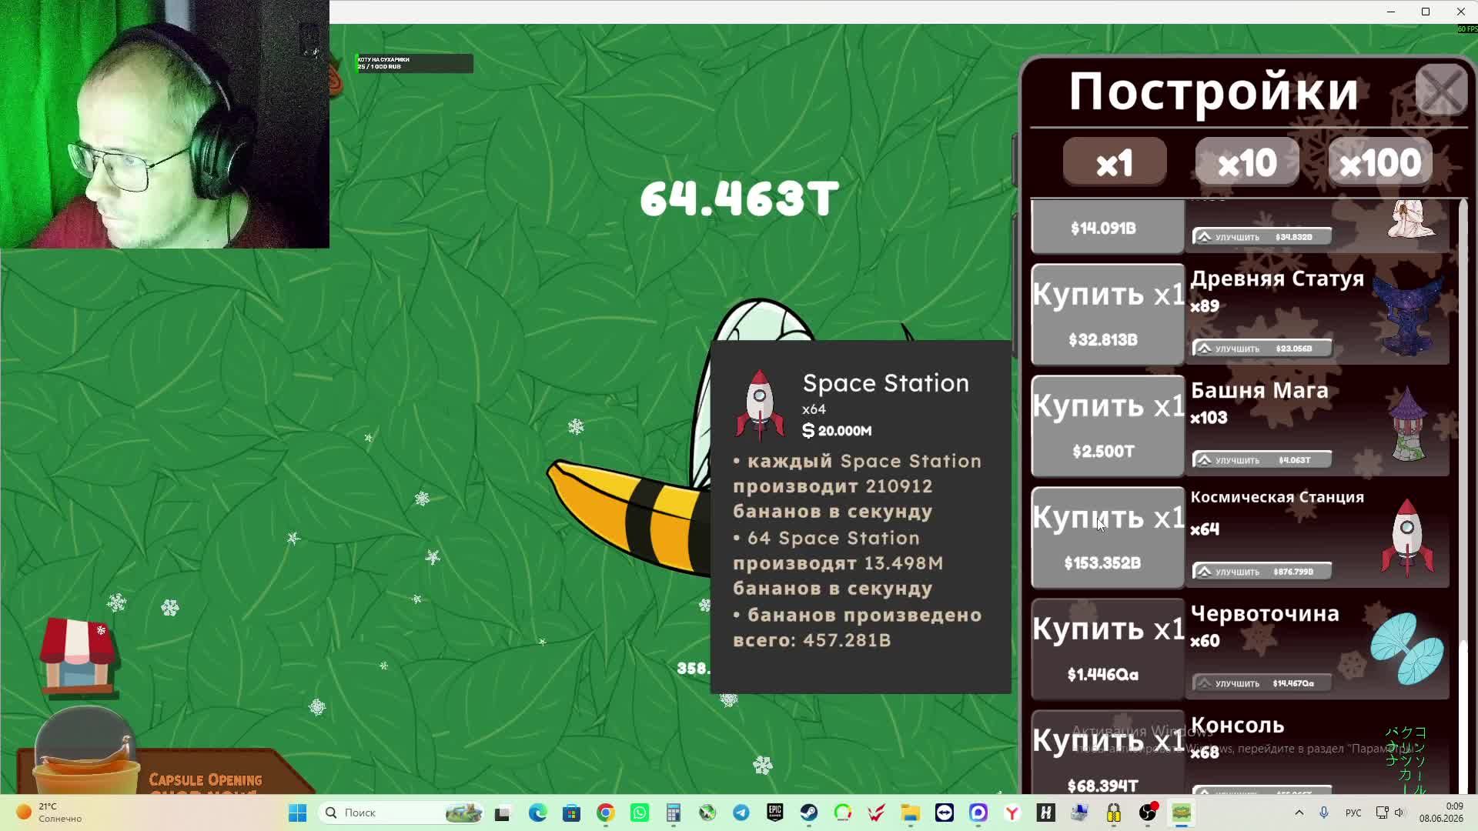Show hidden system tray icons
This screenshot has height=831, width=1478.
[1299, 813]
